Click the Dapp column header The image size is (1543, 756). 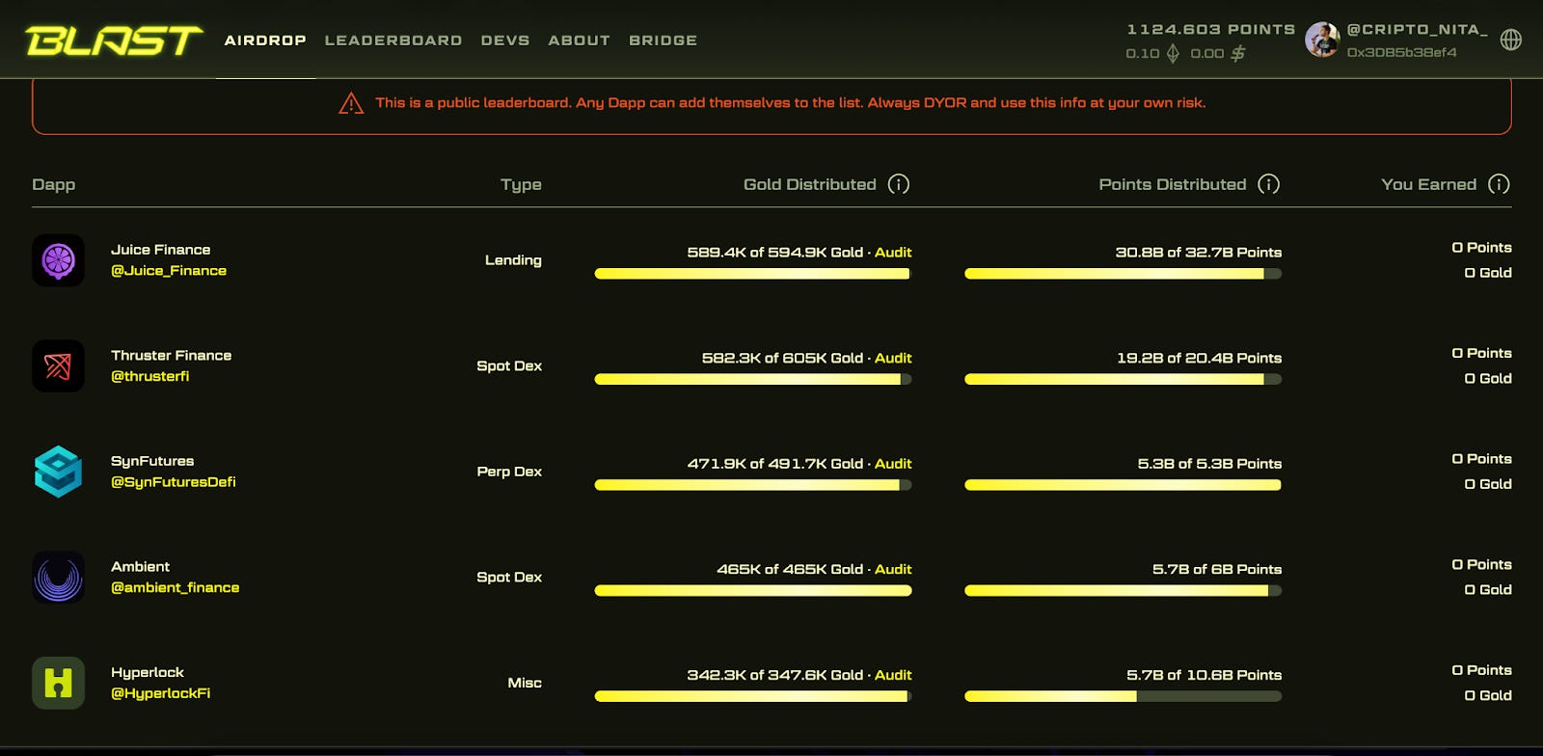point(54,184)
